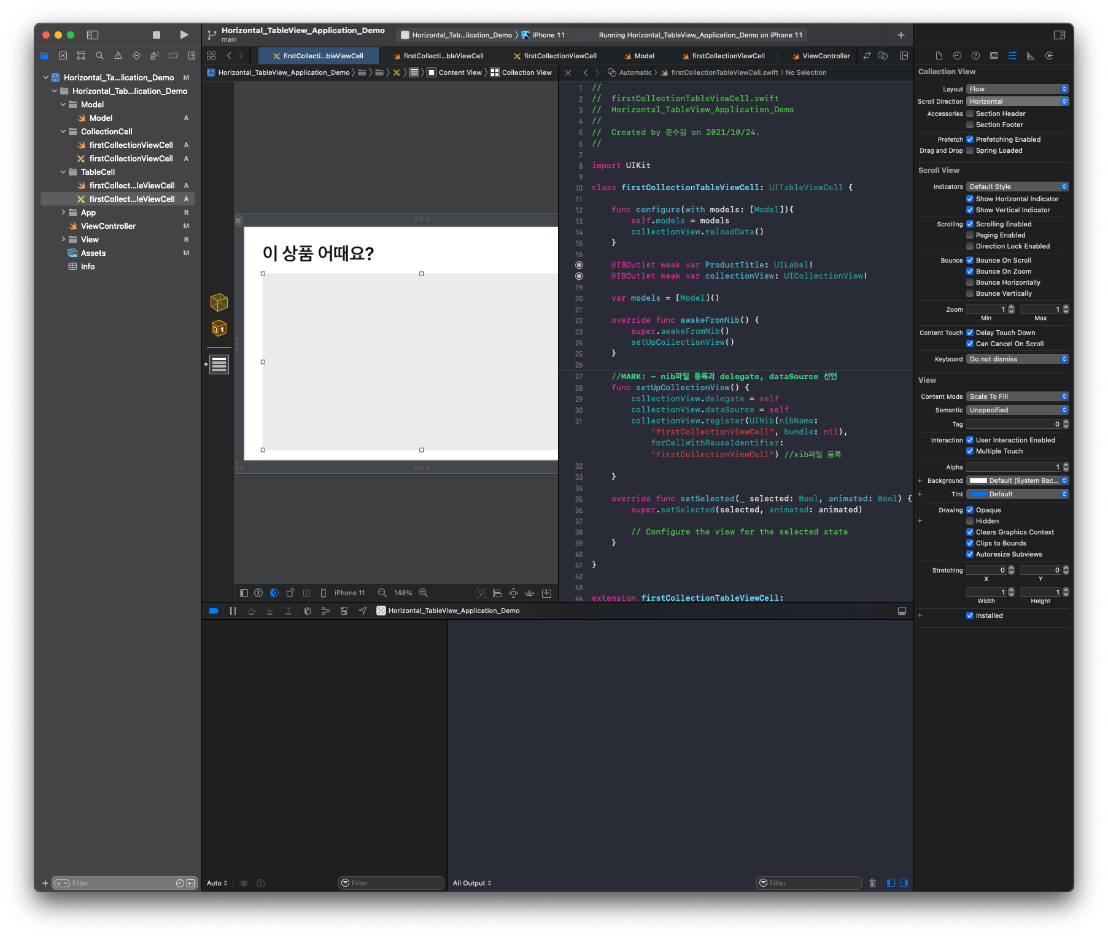Open the firstCollectionViewCell xib tab
Screen dimensions: 1108x937
pos(555,56)
